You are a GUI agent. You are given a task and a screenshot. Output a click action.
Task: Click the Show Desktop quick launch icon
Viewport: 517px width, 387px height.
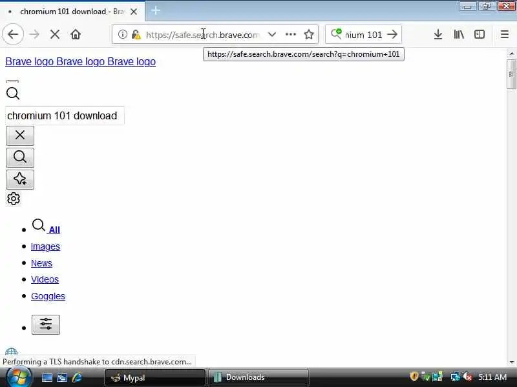pos(47,377)
